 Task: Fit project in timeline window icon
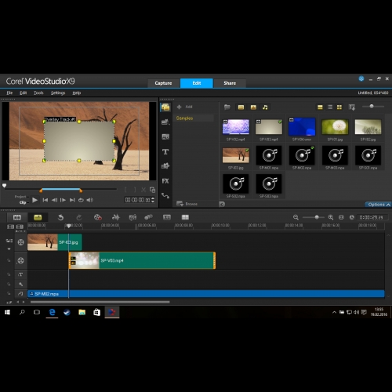tap(341, 217)
